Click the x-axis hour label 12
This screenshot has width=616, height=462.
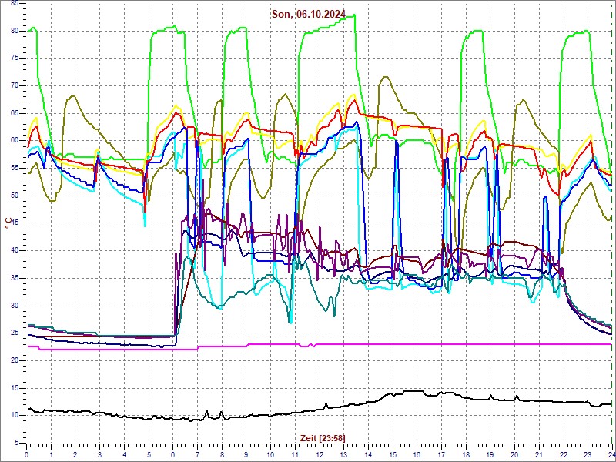tap(320, 454)
